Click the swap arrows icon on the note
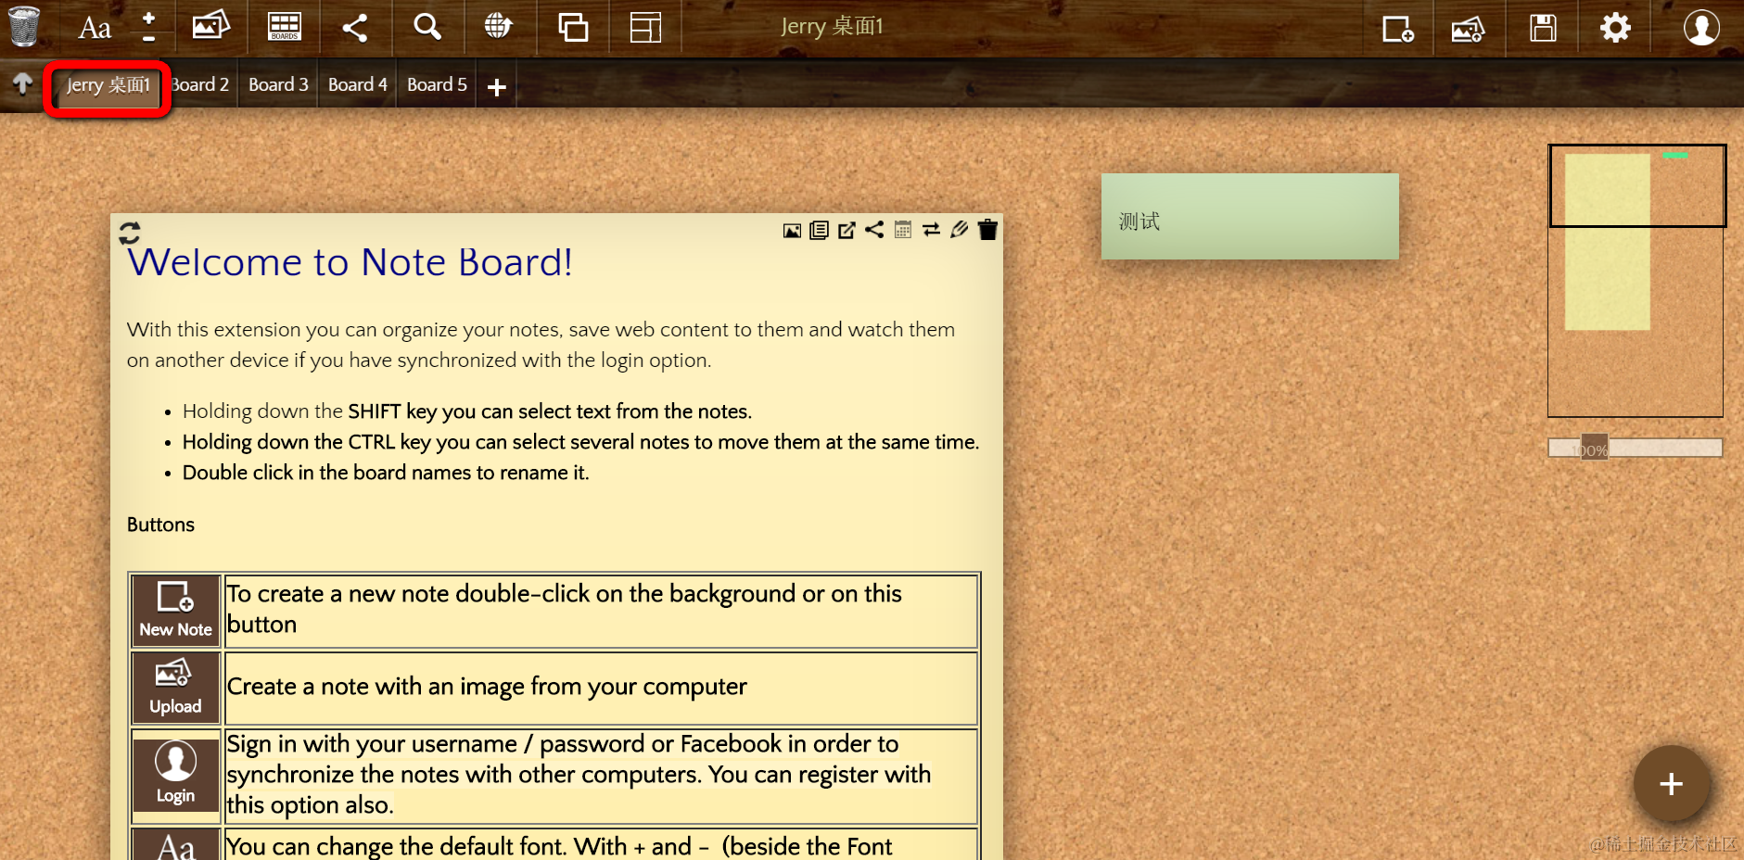Image resolution: width=1744 pixels, height=860 pixels. 931,229
